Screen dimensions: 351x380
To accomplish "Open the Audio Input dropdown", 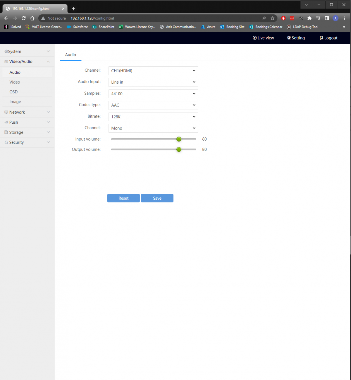I will (153, 82).
